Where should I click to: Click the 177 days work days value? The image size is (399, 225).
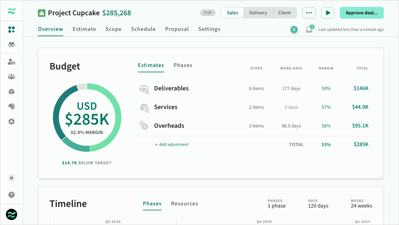291,89
